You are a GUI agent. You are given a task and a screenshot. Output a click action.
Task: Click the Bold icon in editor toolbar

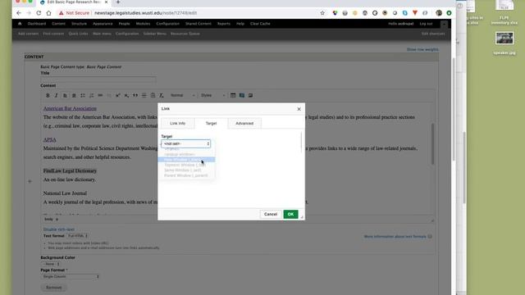[48, 95]
